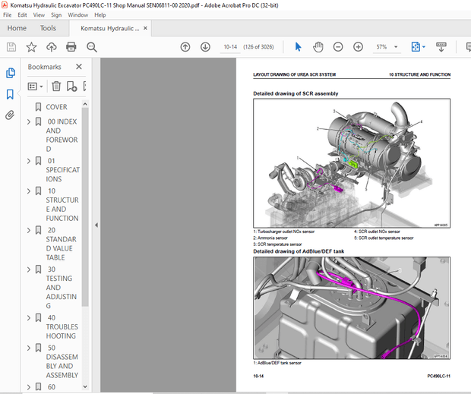Open the find text search tool
Viewport: 471px width, 394px height.
(92, 47)
